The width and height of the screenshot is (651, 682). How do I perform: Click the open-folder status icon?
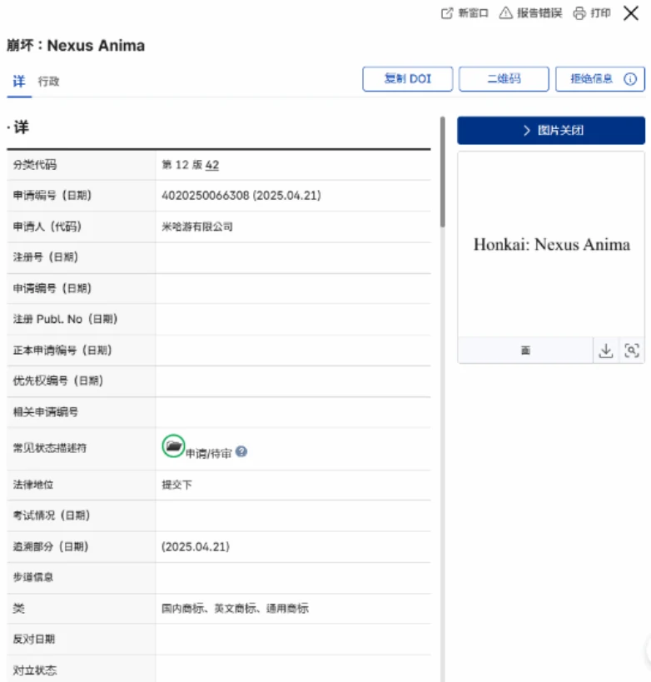173,446
